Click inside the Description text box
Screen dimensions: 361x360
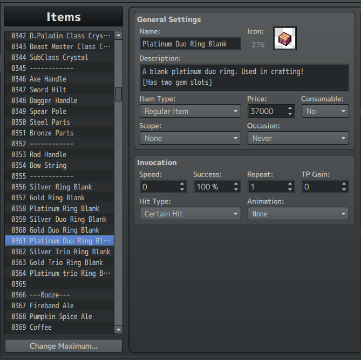244,77
